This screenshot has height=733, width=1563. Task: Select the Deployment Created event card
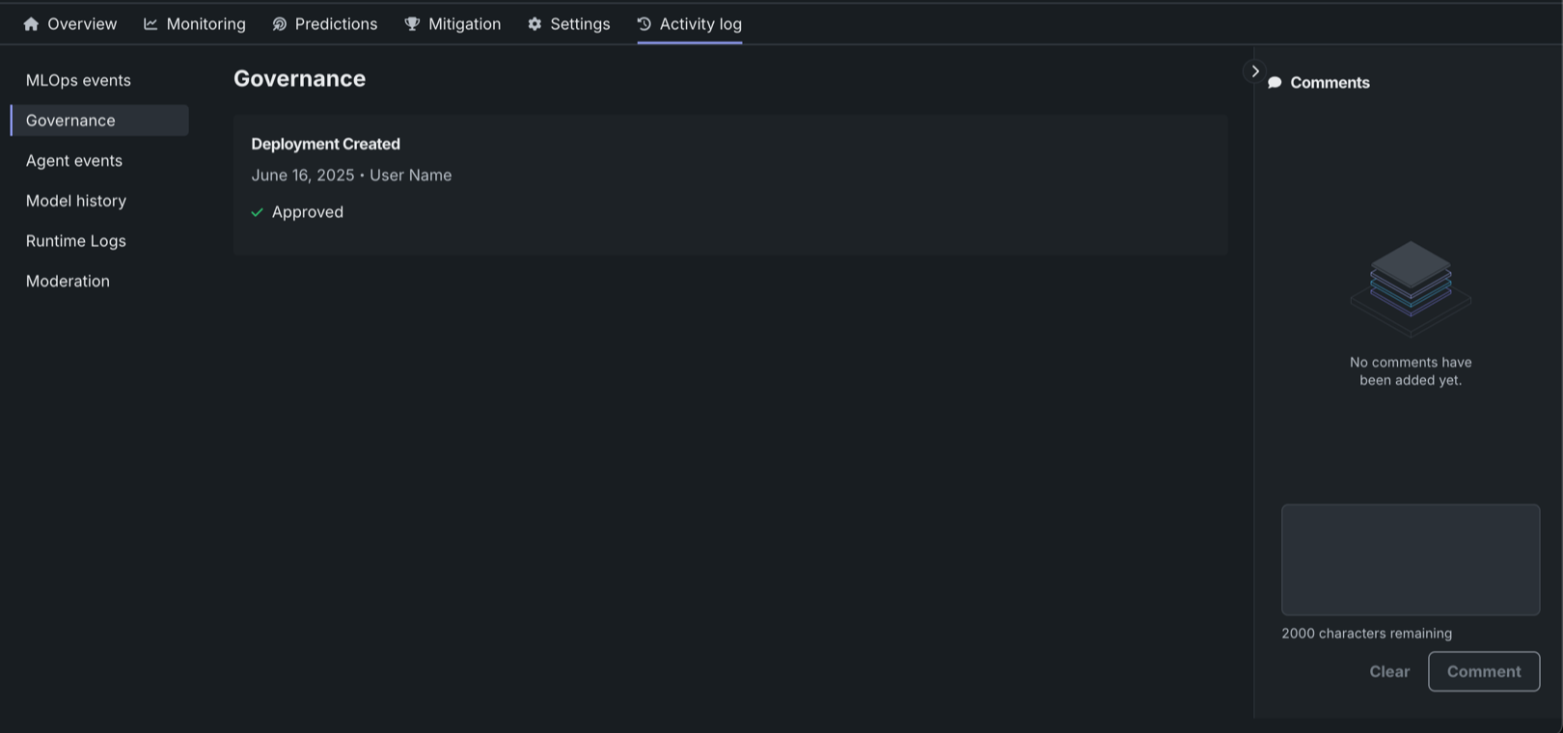729,184
